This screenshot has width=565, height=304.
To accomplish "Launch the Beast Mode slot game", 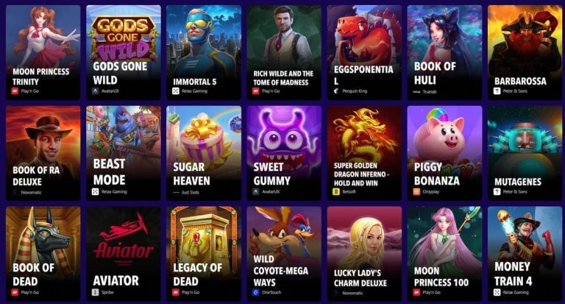I will (x=124, y=153).
